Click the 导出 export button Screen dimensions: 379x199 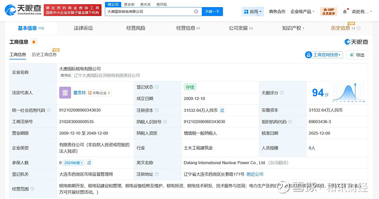[x=357, y=55]
